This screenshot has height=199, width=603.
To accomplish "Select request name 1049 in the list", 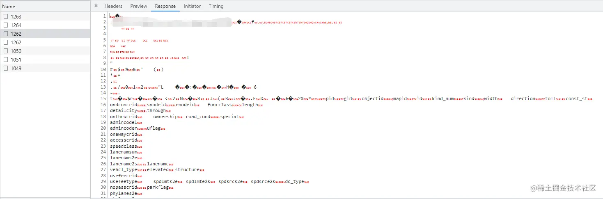I will (16, 69).
